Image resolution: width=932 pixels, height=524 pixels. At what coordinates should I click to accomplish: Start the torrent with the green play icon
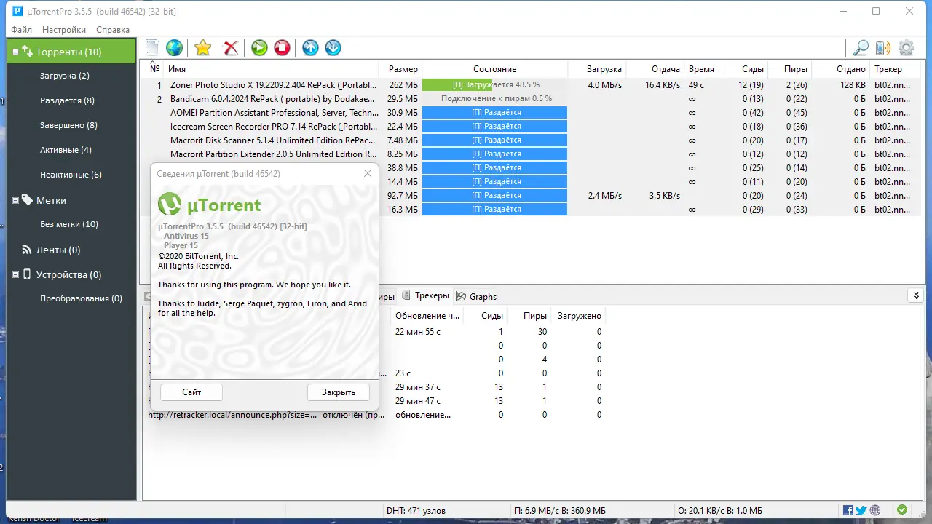point(259,48)
